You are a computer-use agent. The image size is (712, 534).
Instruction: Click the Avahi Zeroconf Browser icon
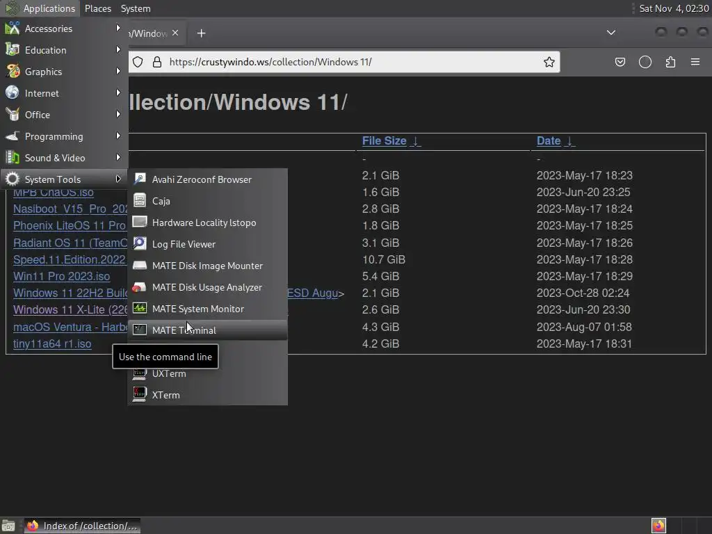click(139, 179)
